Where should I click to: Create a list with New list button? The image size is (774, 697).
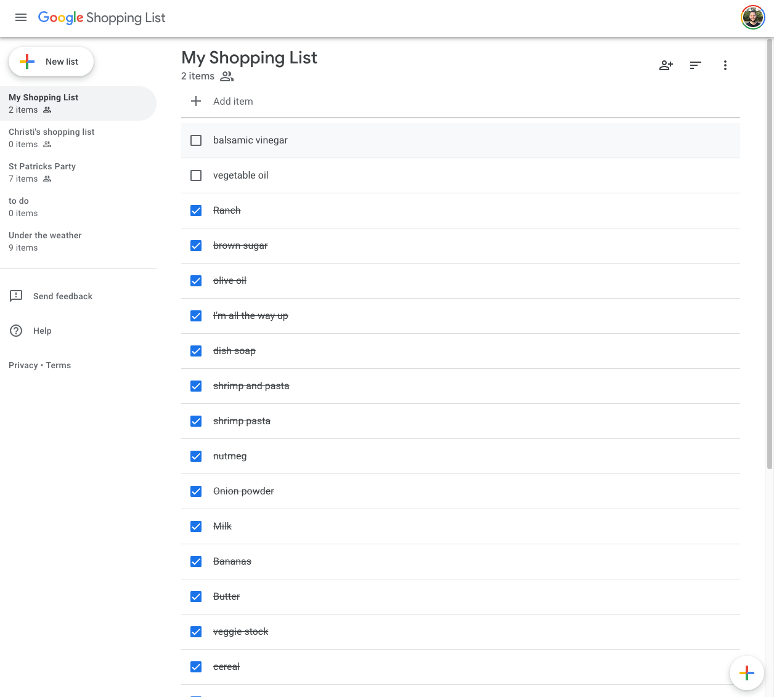point(51,62)
